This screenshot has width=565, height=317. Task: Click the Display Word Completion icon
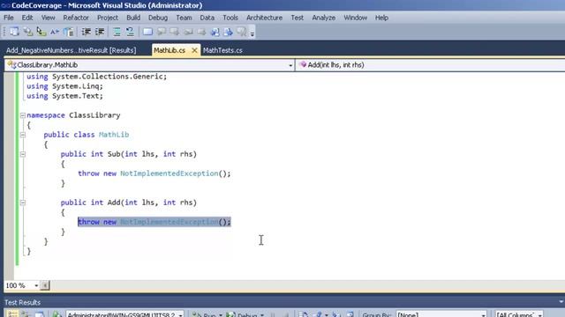coord(55,32)
